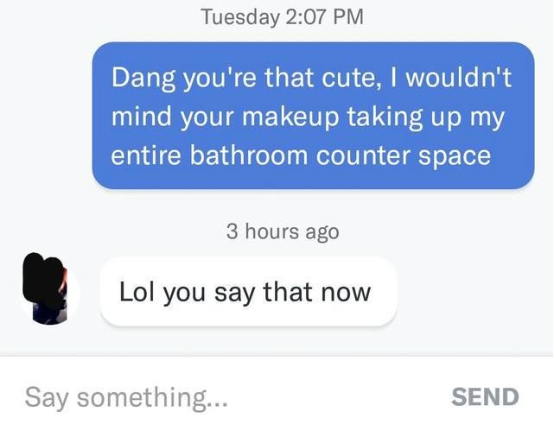Tap the 'Lol you say that now' reply

pyautogui.click(x=248, y=292)
